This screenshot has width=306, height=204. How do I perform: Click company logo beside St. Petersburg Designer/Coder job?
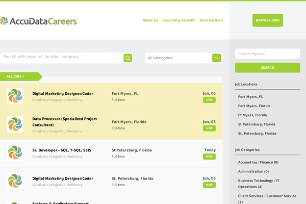[15, 181]
